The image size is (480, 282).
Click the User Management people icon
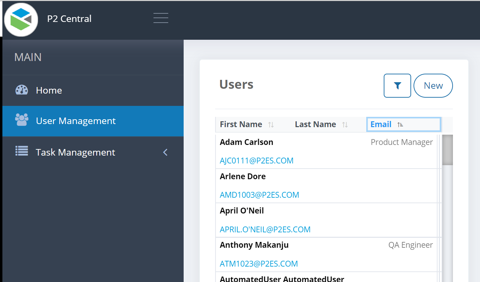(22, 120)
